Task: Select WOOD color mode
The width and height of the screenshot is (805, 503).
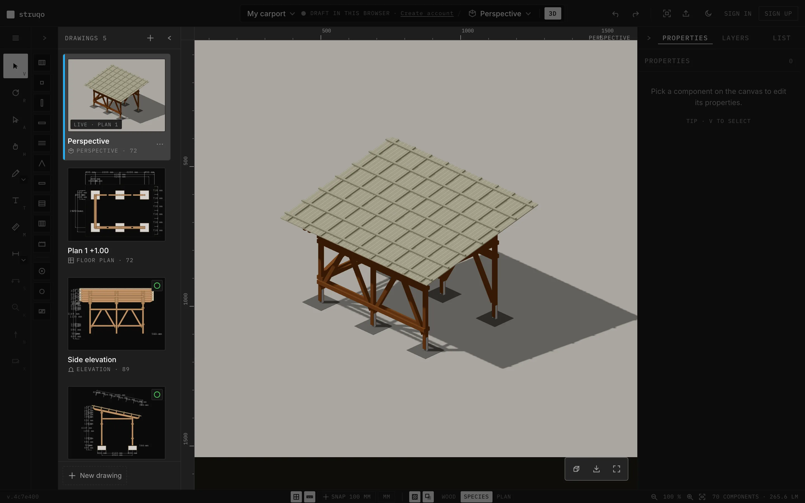Action: [449, 497]
